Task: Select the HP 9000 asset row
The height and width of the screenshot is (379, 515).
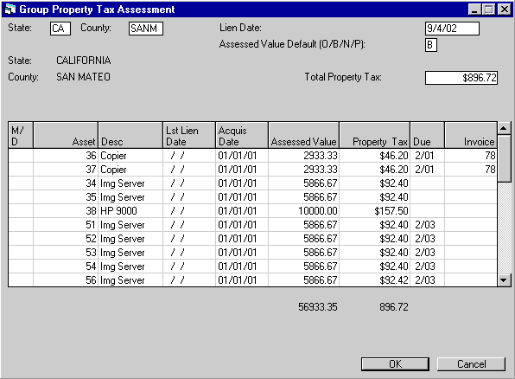Action: click(x=252, y=210)
